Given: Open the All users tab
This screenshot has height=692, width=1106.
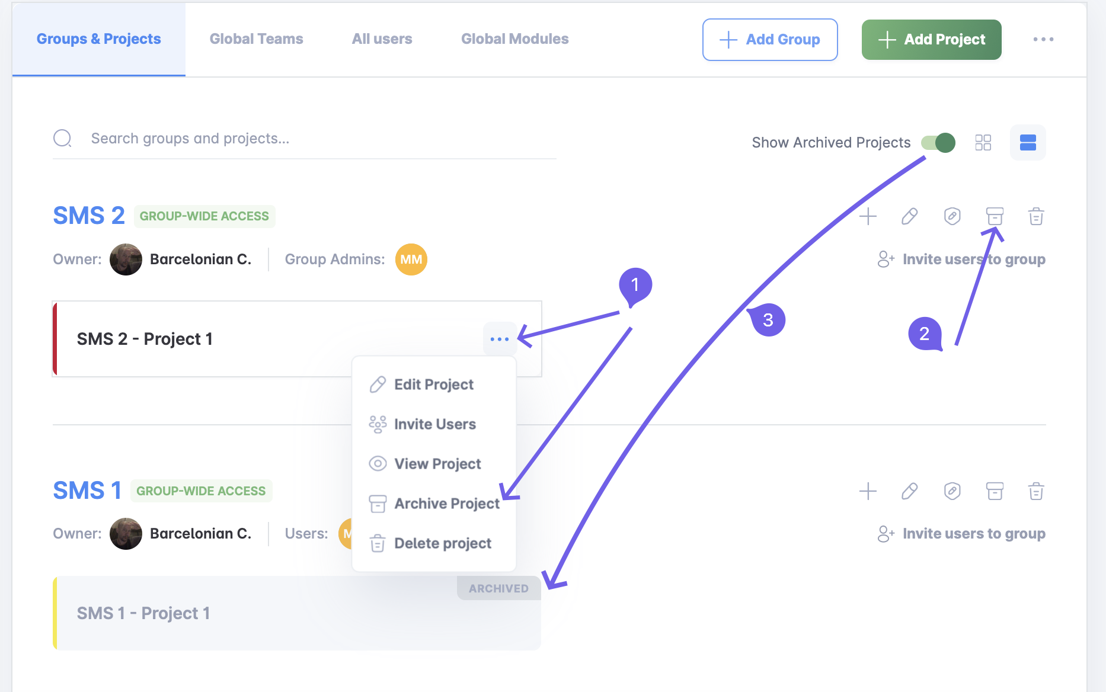Looking at the screenshot, I should tap(382, 39).
